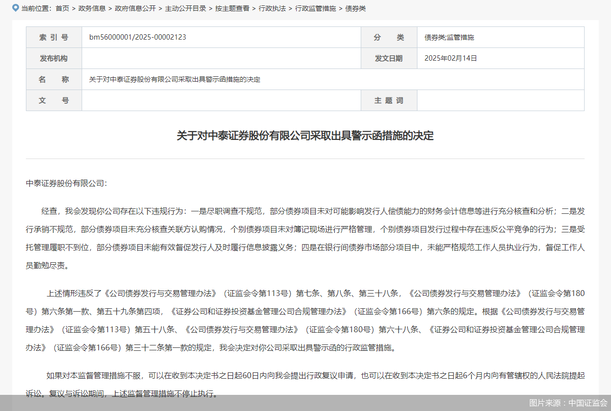Viewport: 611px width, 411px height.
Task: Click the location pin icon beside 当前位置
Action: (x=16, y=8)
